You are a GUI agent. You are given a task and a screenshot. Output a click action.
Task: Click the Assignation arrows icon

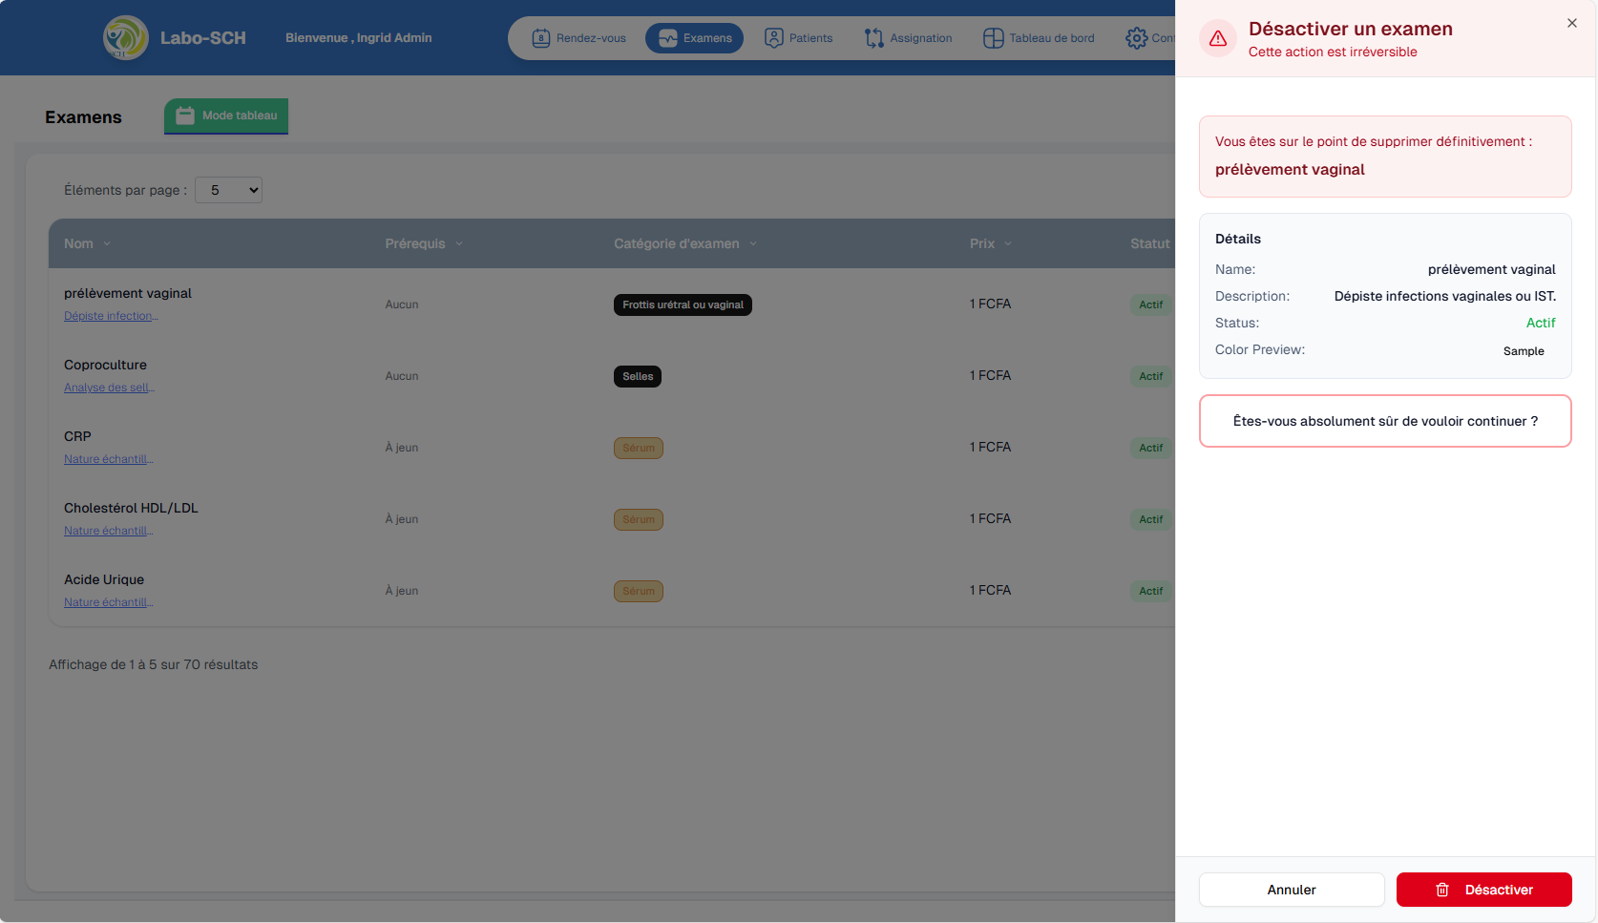873,38
